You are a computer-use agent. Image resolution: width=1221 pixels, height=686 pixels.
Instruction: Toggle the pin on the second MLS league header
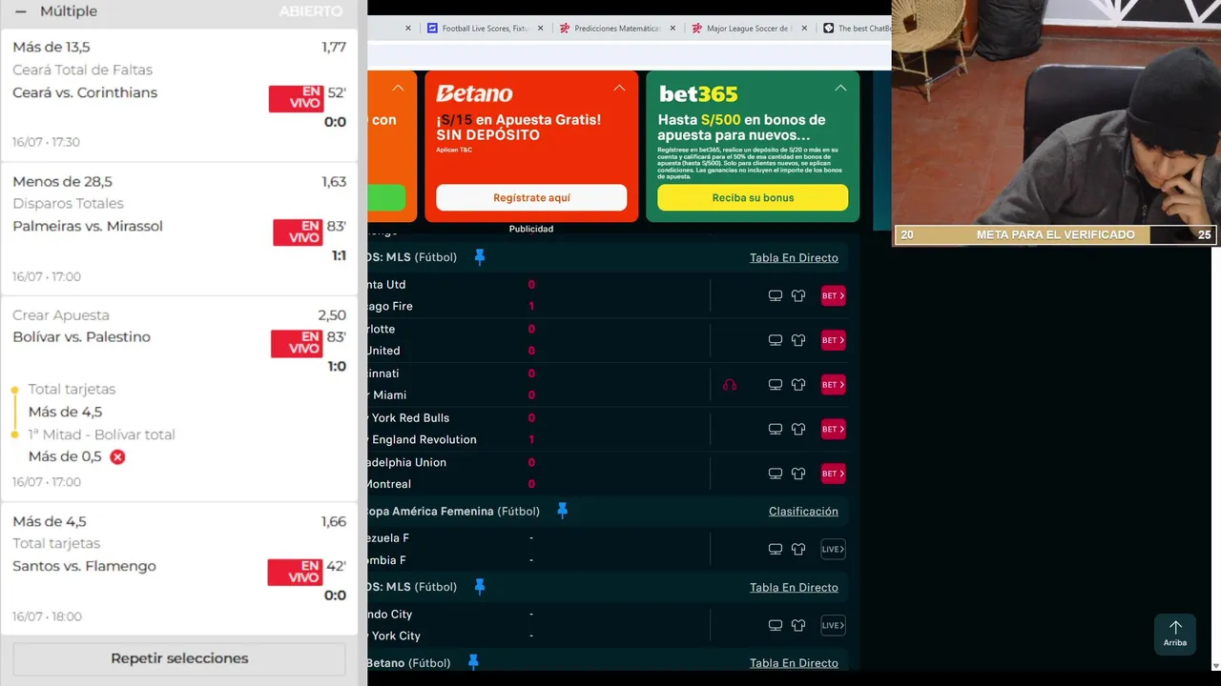480,587
